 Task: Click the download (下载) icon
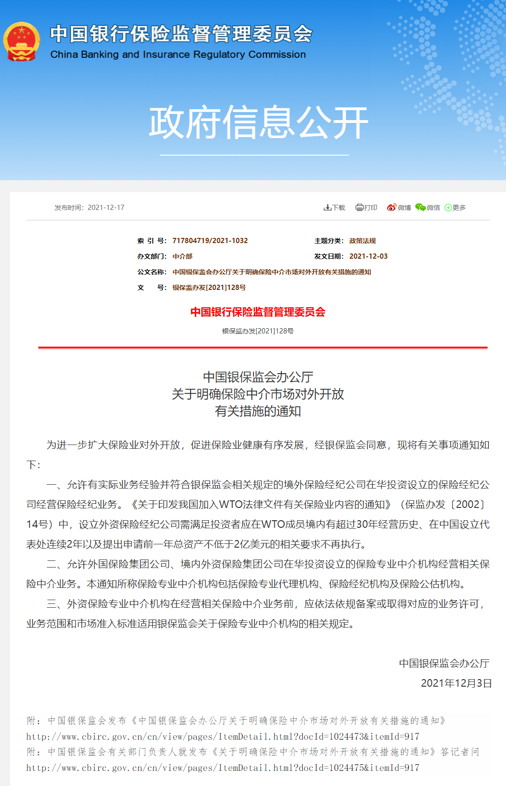pos(327,208)
